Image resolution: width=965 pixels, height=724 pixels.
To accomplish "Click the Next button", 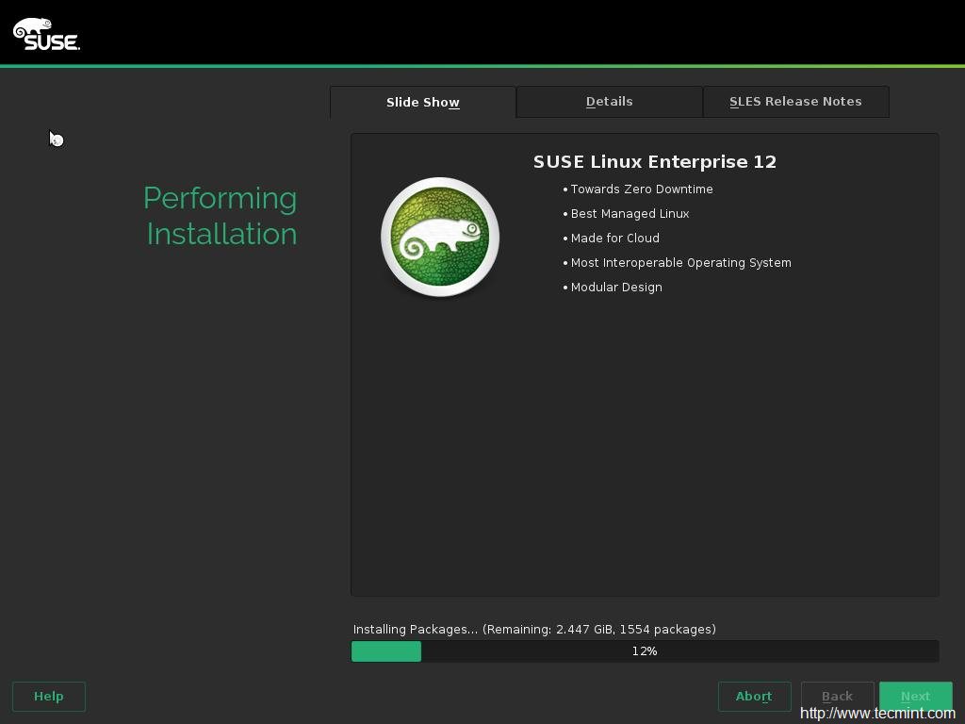I will [x=915, y=697].
